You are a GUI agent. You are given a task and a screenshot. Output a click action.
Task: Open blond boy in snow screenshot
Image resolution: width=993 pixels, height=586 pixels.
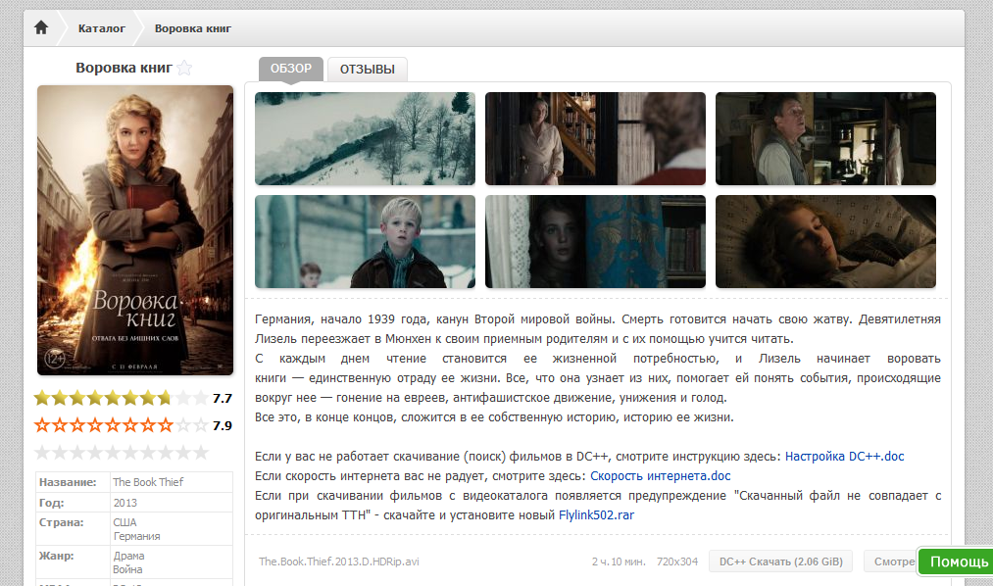coord(365,242)
